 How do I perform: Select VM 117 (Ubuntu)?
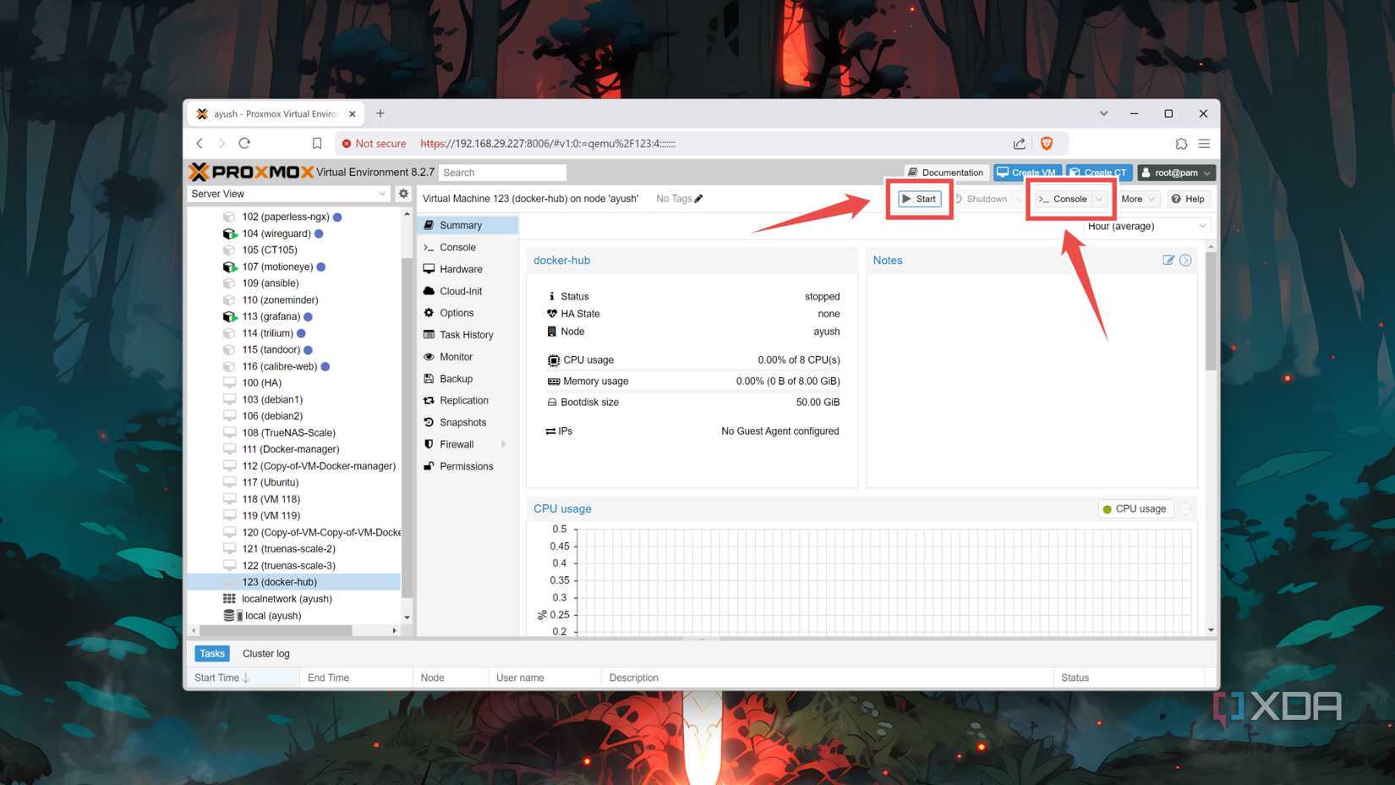(270, 482)
